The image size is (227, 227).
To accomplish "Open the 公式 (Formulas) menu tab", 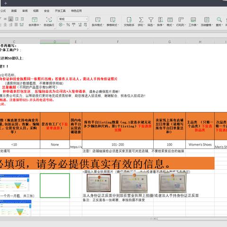I will [3, 11].
